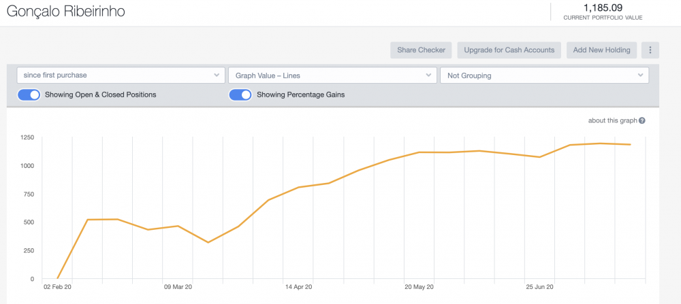Click the 1250 y-axis value label

[26, 137]
